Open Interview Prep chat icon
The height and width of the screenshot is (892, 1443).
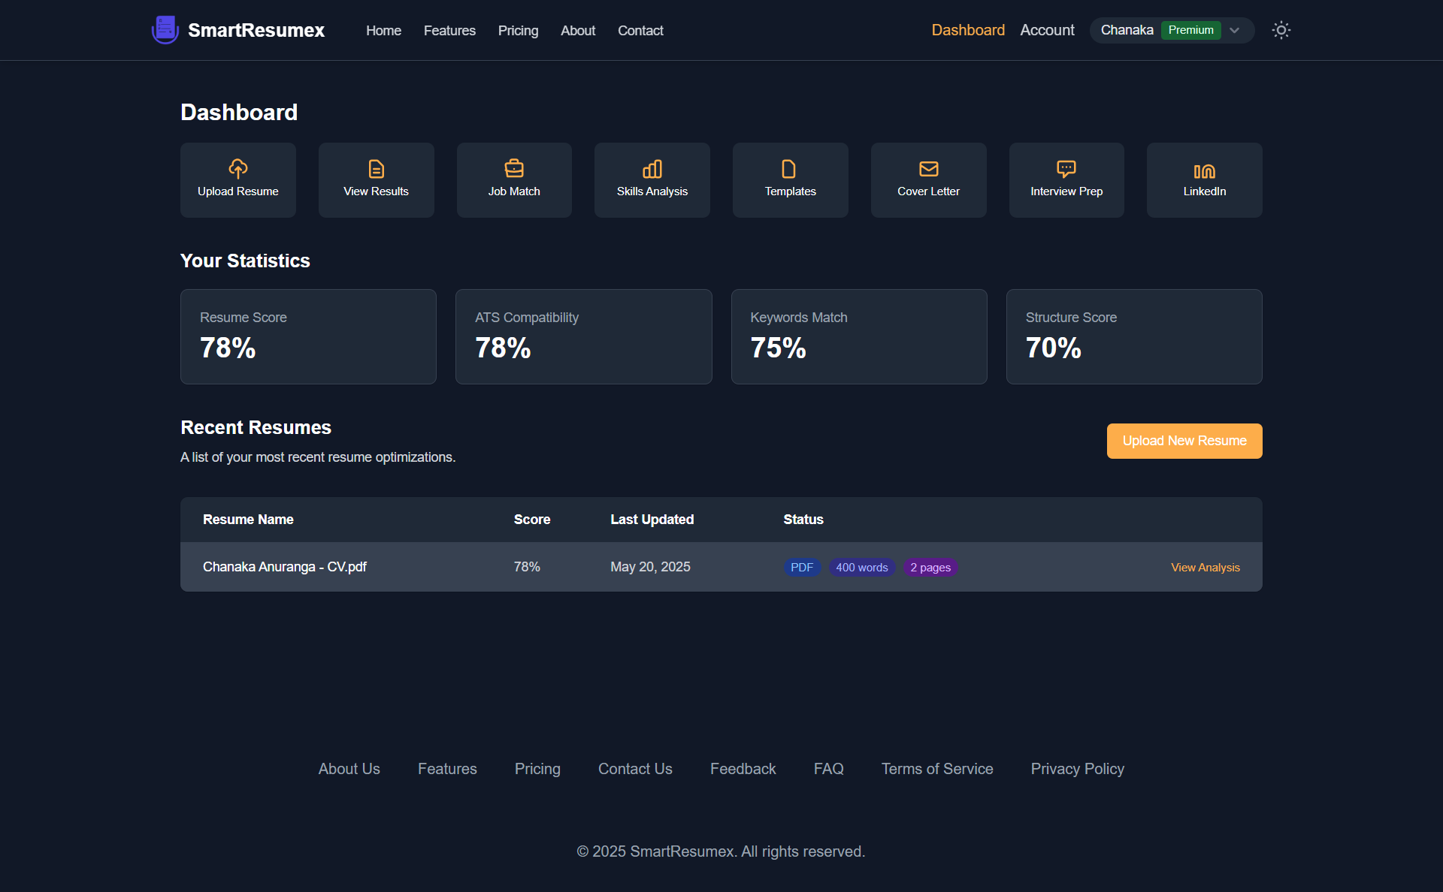tap(1066, 168)
